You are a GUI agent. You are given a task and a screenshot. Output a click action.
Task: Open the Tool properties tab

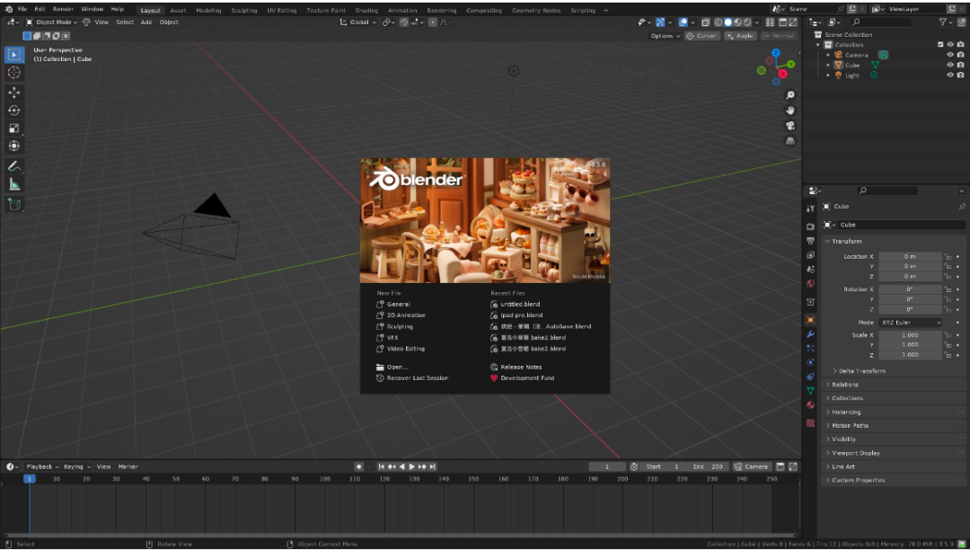[x=810, y=208]
